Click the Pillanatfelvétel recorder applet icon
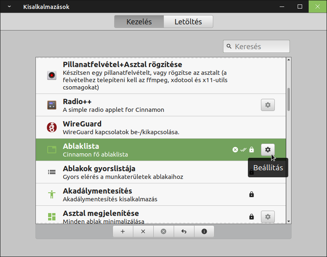The image size is (327, 257). click(x=52, y=75)
